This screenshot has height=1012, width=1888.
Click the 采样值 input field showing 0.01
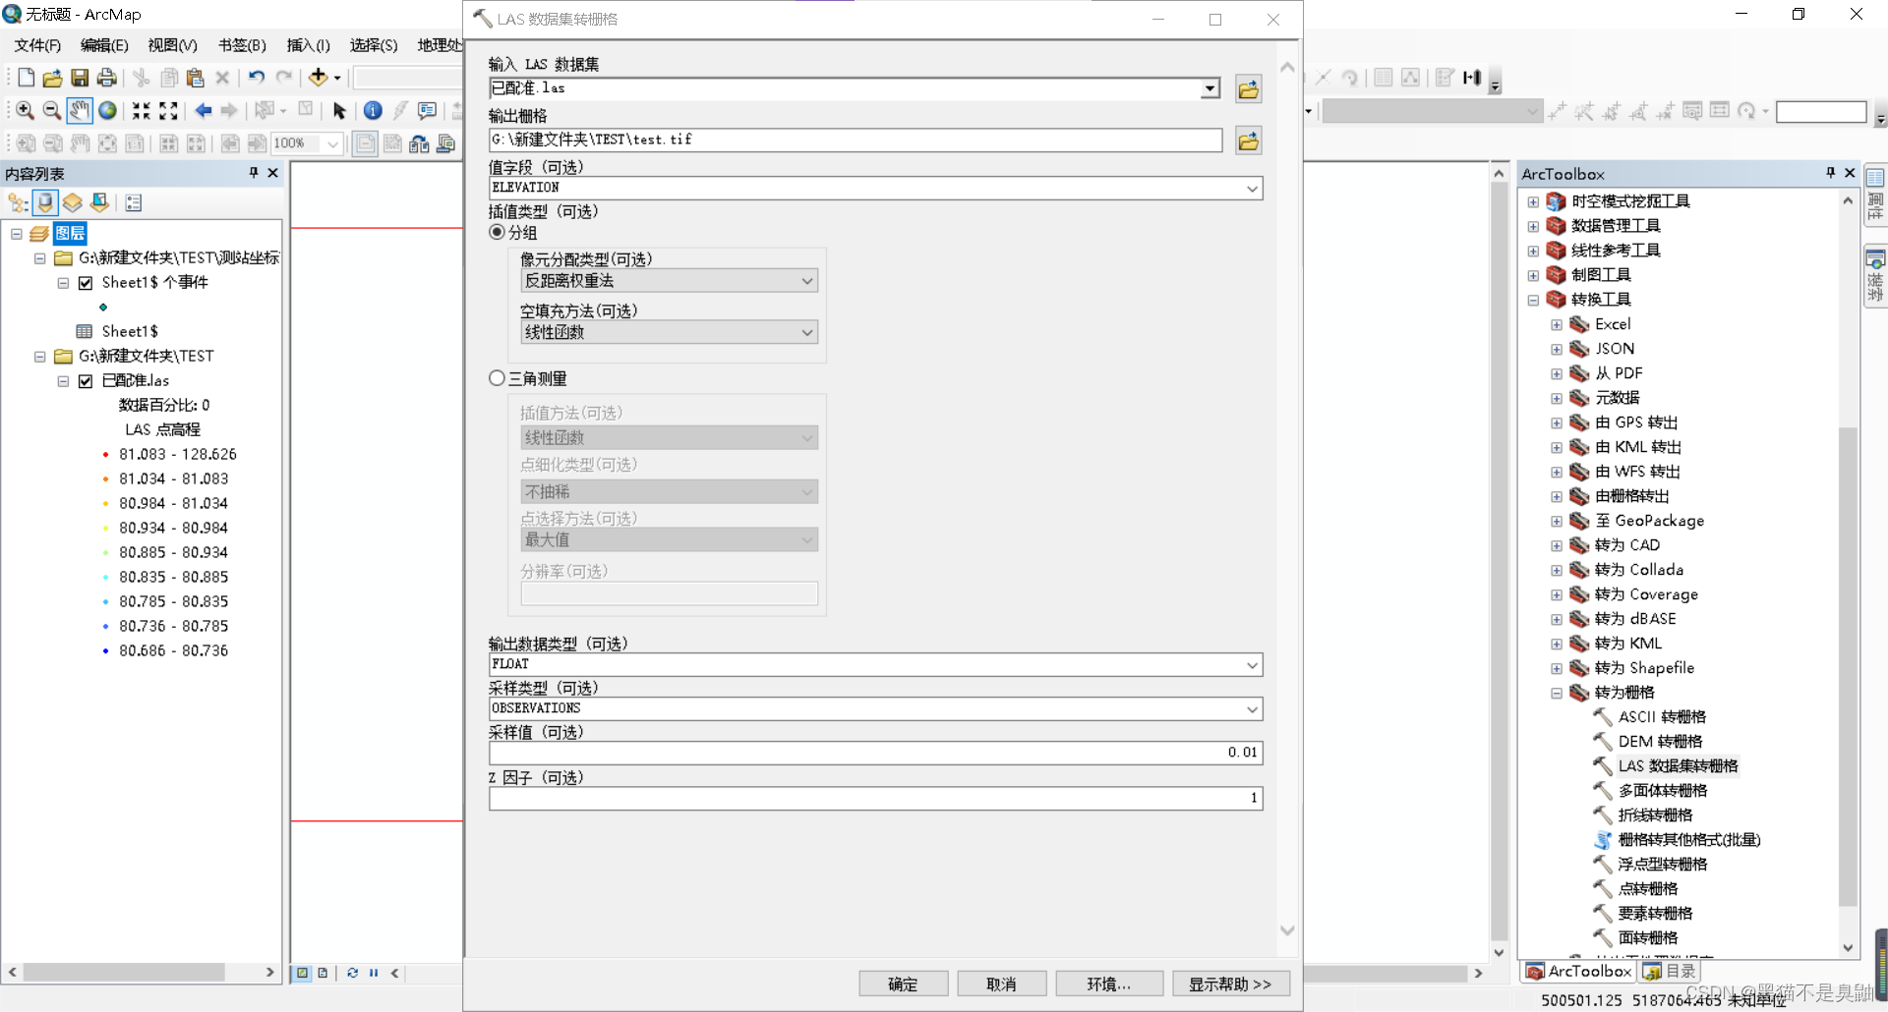click(875, 753)
